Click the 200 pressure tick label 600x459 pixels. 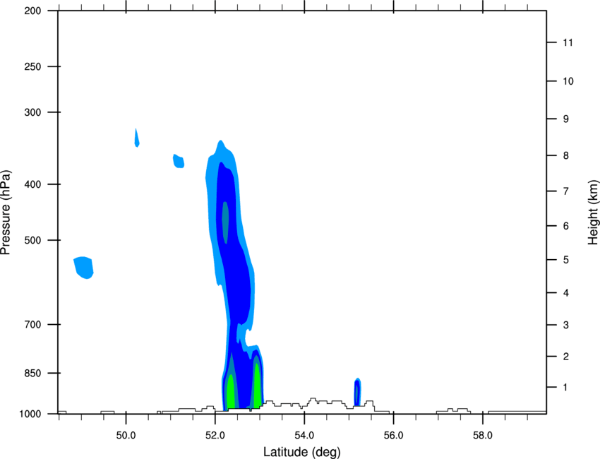click(32, 11)
